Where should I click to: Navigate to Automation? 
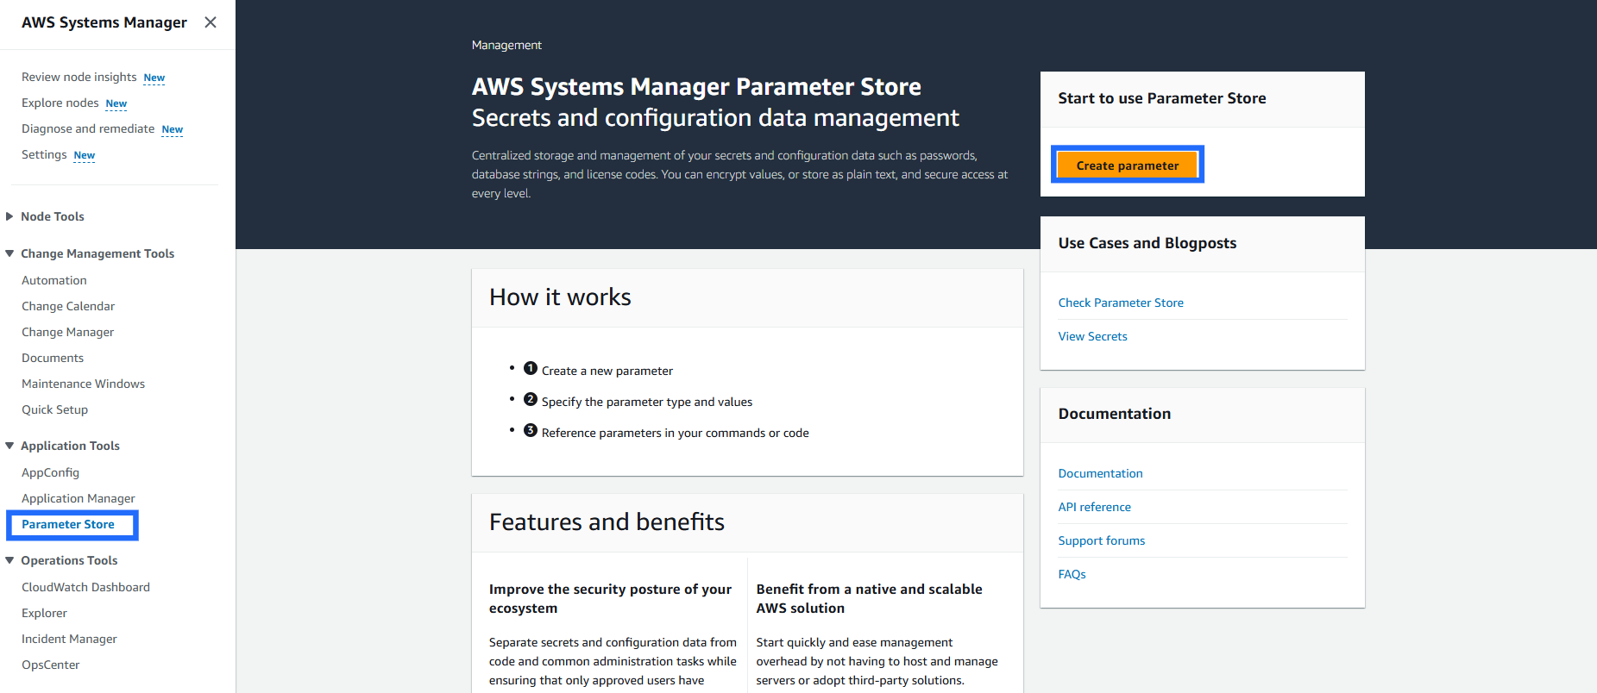[54, 280]
